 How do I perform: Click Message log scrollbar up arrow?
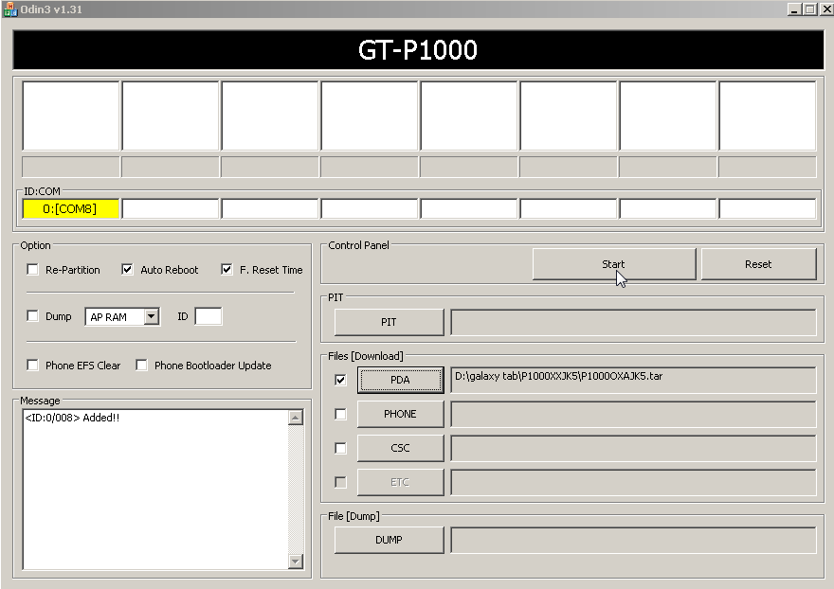pyautogui.click(x=296, y=418)
